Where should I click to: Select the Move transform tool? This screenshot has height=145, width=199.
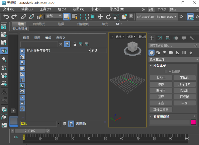[100, 17]
